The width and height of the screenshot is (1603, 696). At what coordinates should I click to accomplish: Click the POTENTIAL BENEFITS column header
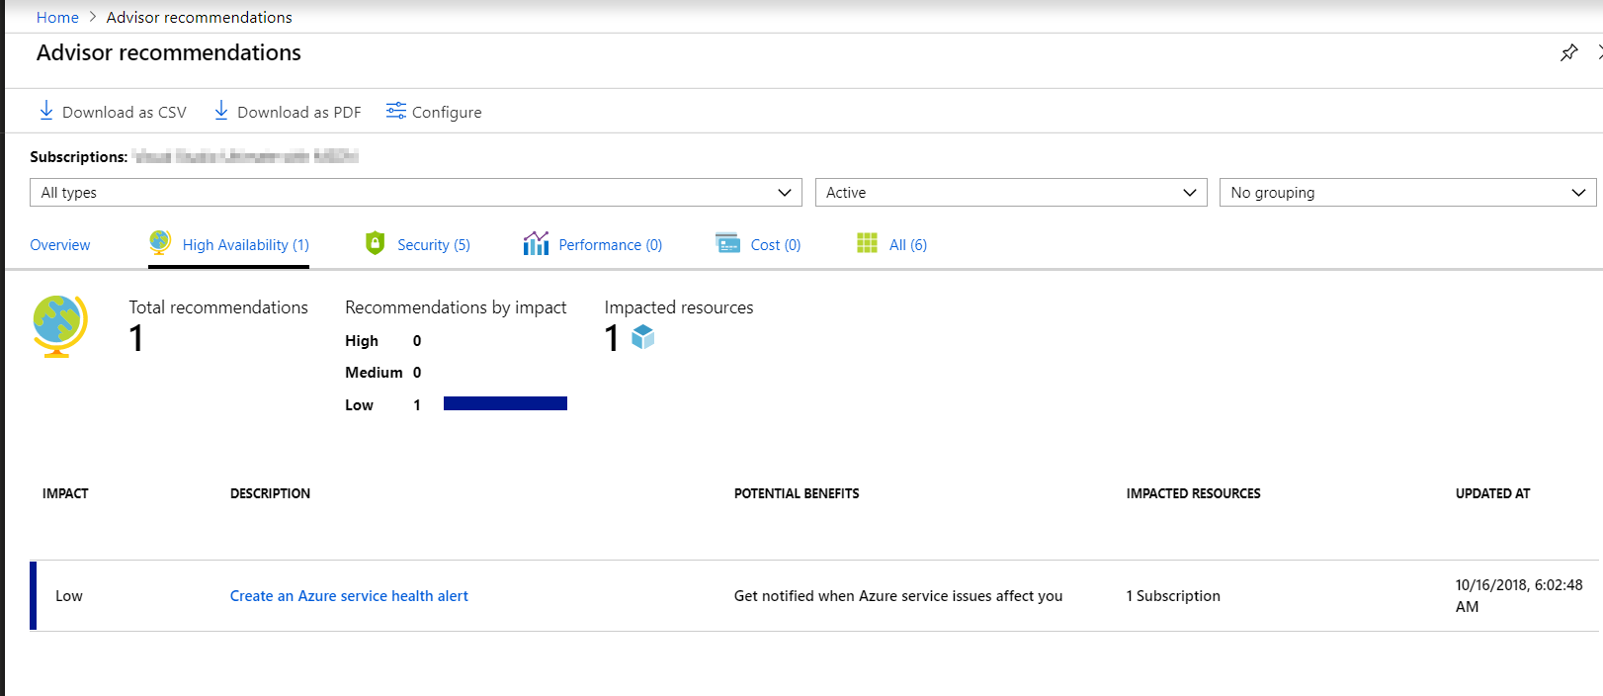(x=797, y=493)
